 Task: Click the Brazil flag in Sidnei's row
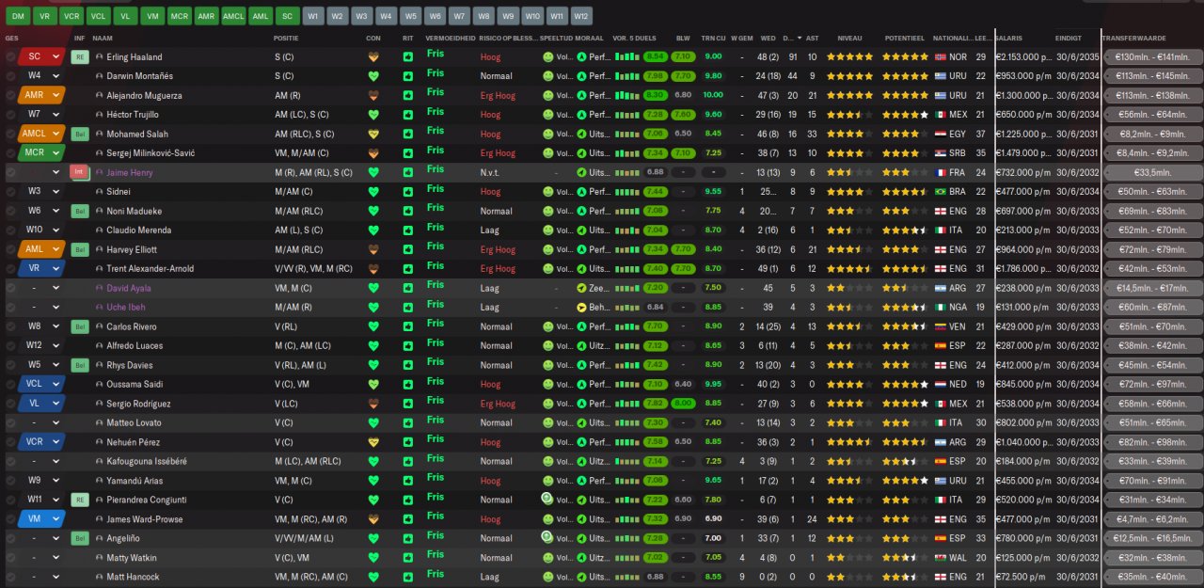point(942,191)
